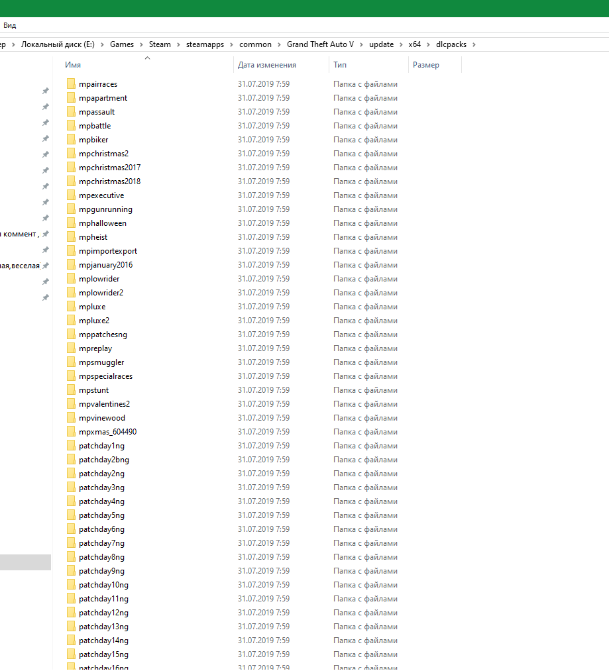609x671 pixels.
Task: Unpin the Quick Access item ending in 'веселая'
Action: tap(45, 263)
